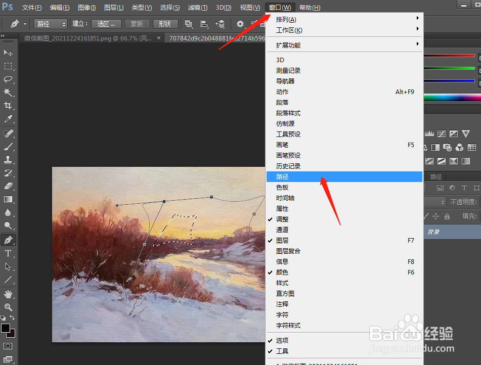The height and width of the screenshot is (365, 481).
Task: Swap foreground and background colors
Action: tap(12, 317)
